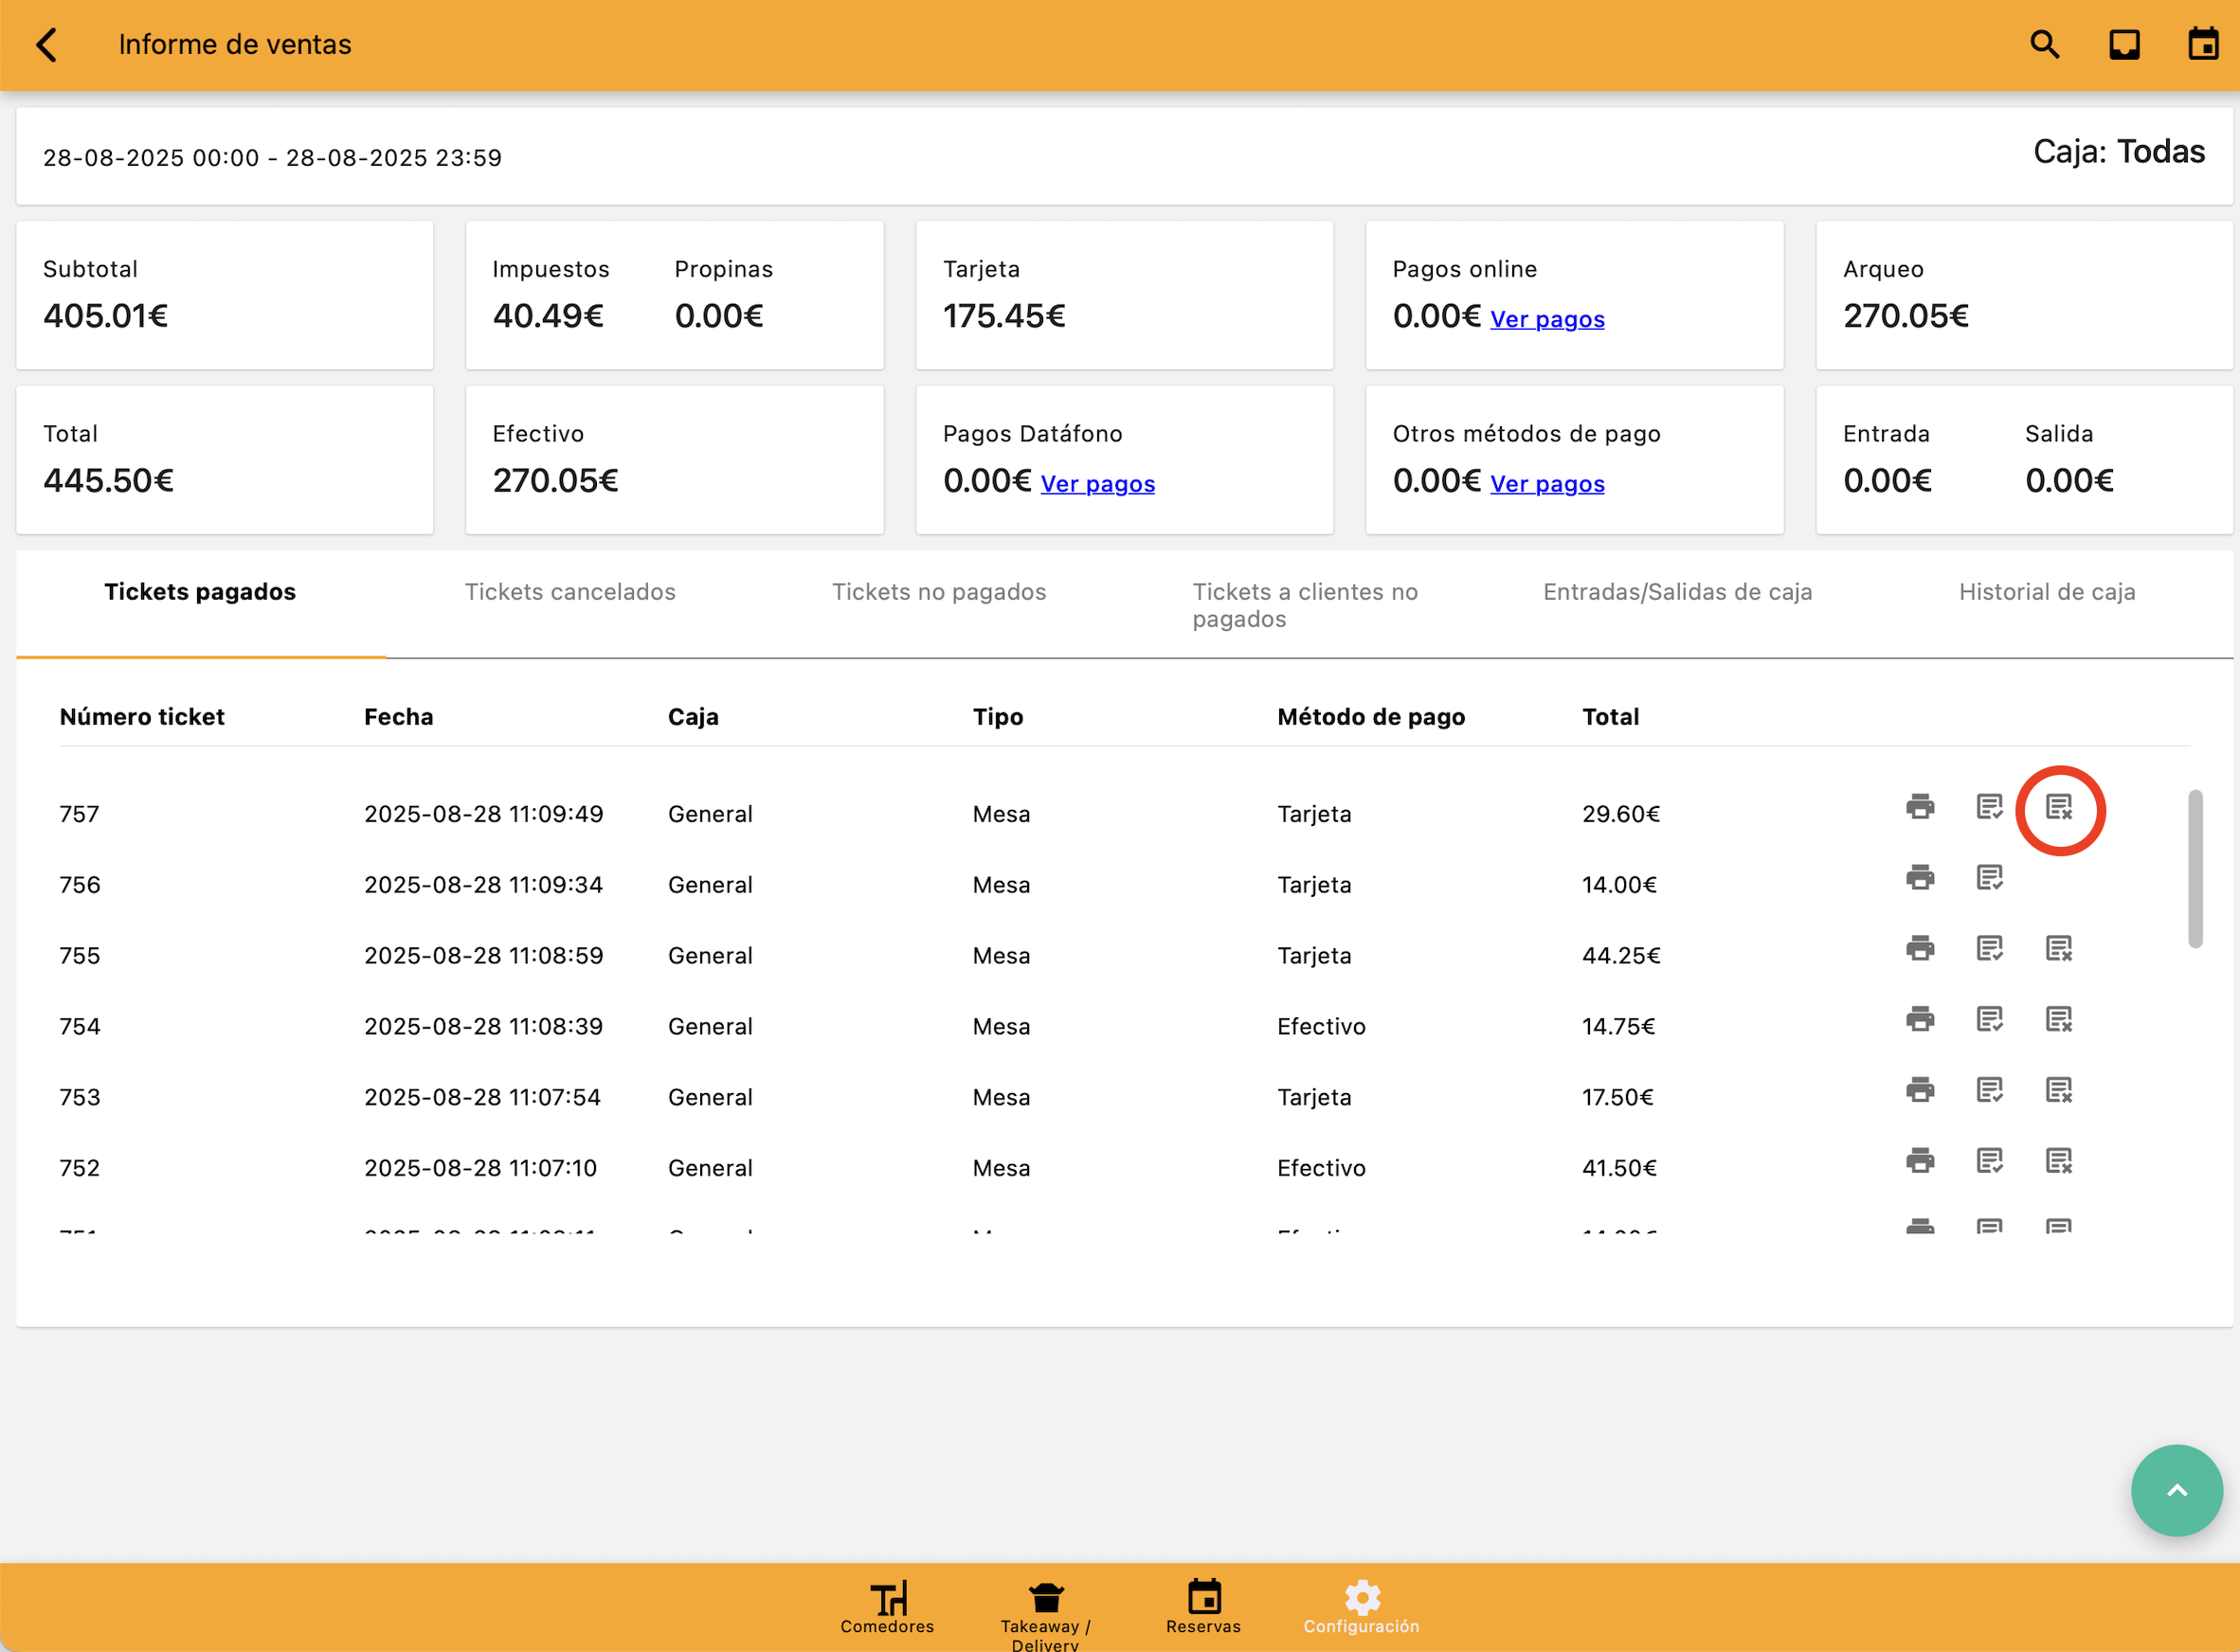
Task: Click the green scroll-up chevron button
Action: [x=2176, y=1490]
